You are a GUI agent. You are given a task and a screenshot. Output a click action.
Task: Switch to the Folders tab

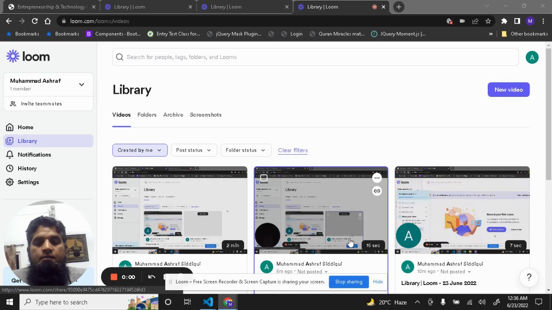tap(147, 115)
